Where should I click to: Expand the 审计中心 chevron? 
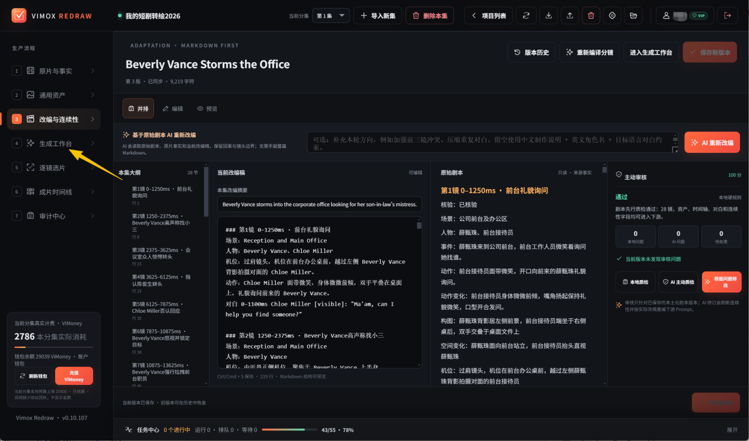(x=92, y=216)
